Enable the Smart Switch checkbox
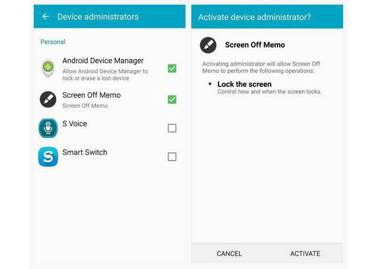Viewport: 378px width, 269px height. point(172,157)
